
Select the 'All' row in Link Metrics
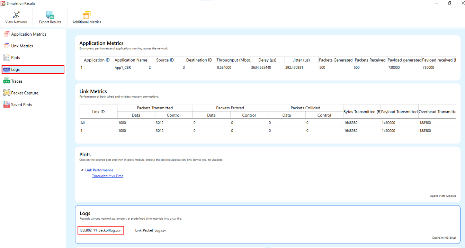coord(82,123)
